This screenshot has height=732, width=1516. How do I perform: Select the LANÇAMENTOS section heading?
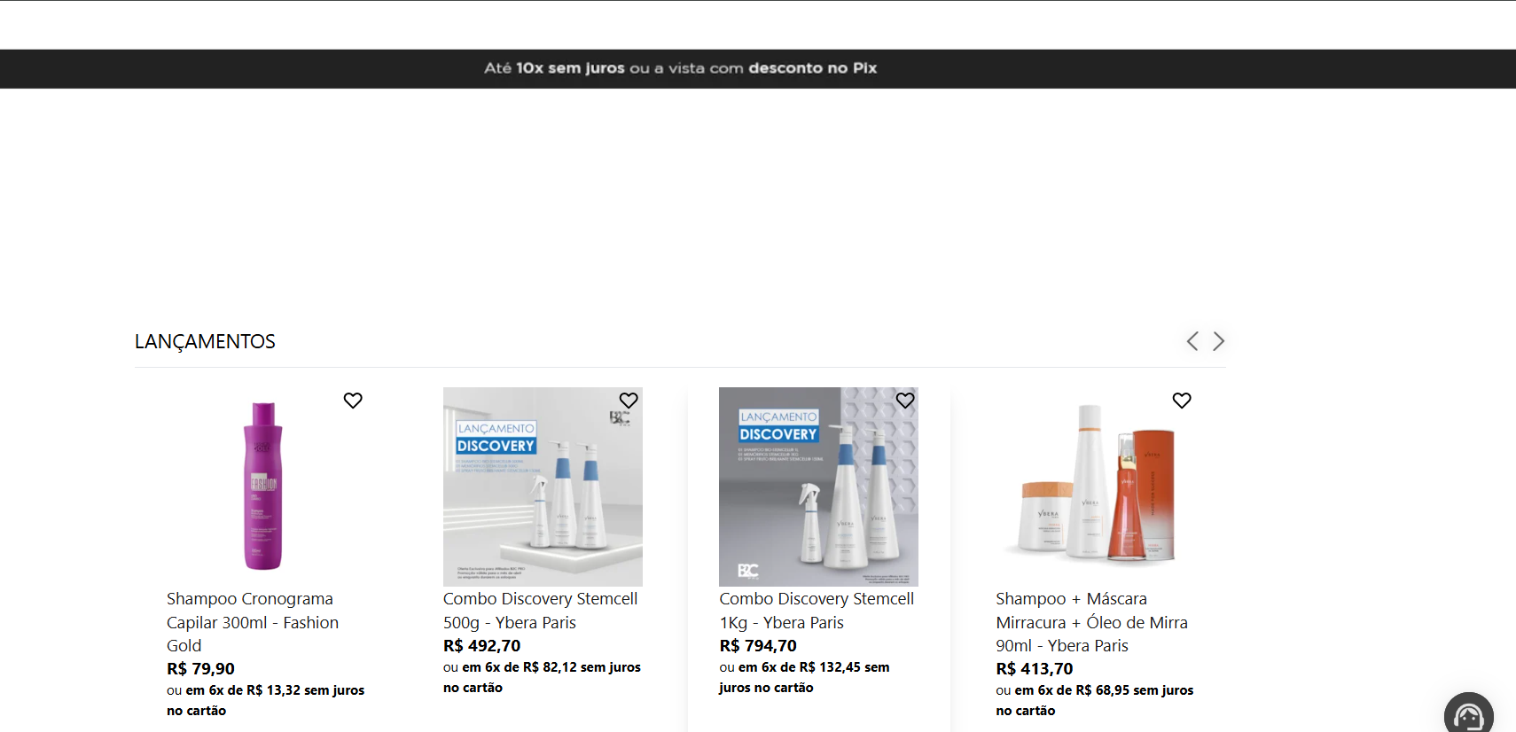click(205, 342)
